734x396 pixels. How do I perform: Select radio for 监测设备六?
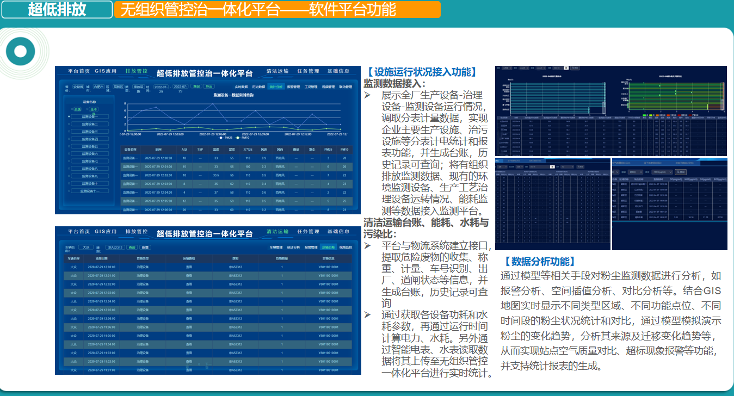69,153
